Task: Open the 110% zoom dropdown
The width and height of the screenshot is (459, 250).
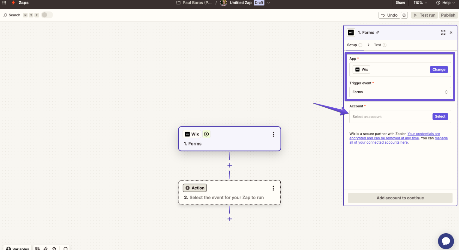Action: tap(420, 3)
